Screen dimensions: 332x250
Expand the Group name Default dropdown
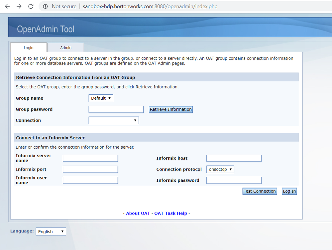coord(101,98)
